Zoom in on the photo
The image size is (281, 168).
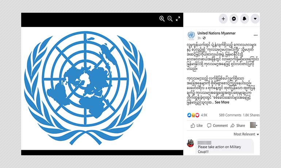[162, 19]
